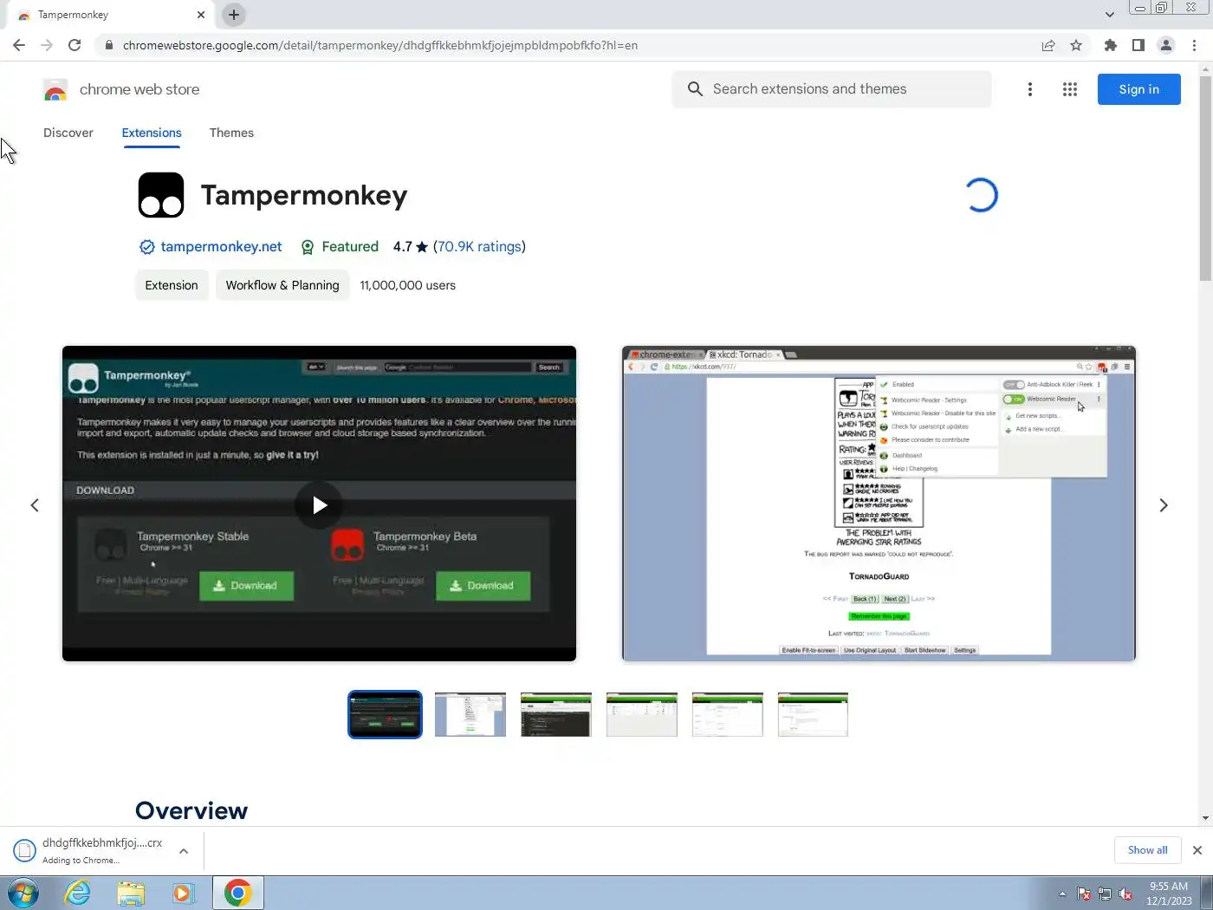Open web store more options menu
Viewport: 1213px width, 910px height.
1030,89
